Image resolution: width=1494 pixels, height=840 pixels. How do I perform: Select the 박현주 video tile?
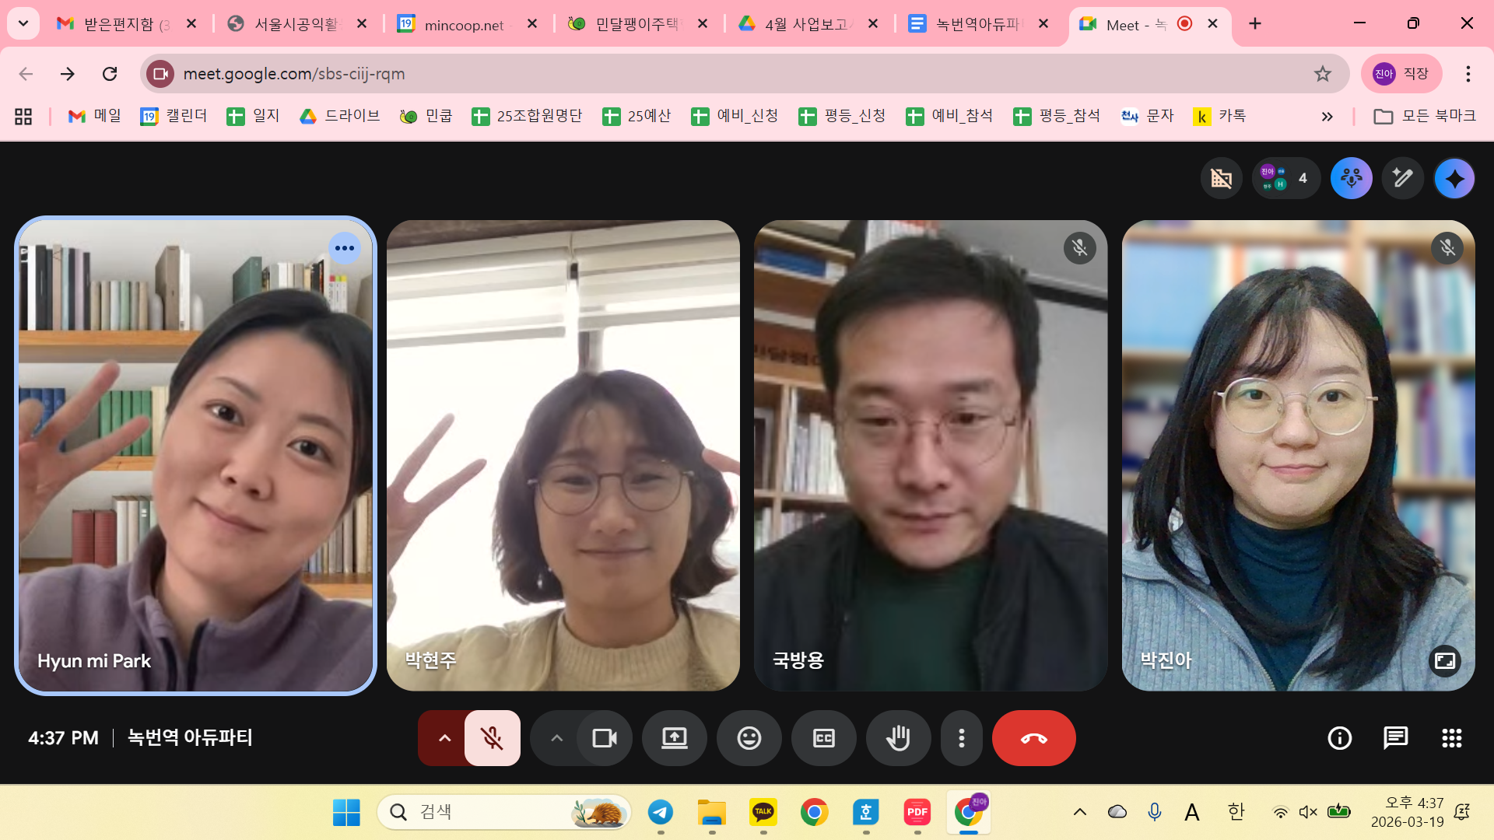point(563,456)
